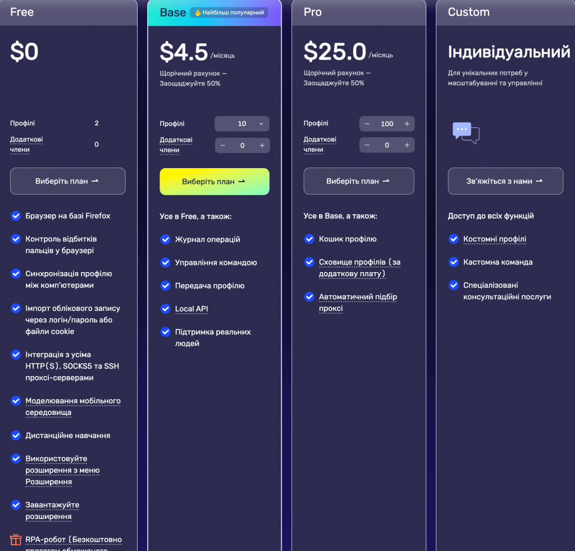575x551 pixels.
Task: Click the Костомні профілі underlined link
Action: (494, 239)
